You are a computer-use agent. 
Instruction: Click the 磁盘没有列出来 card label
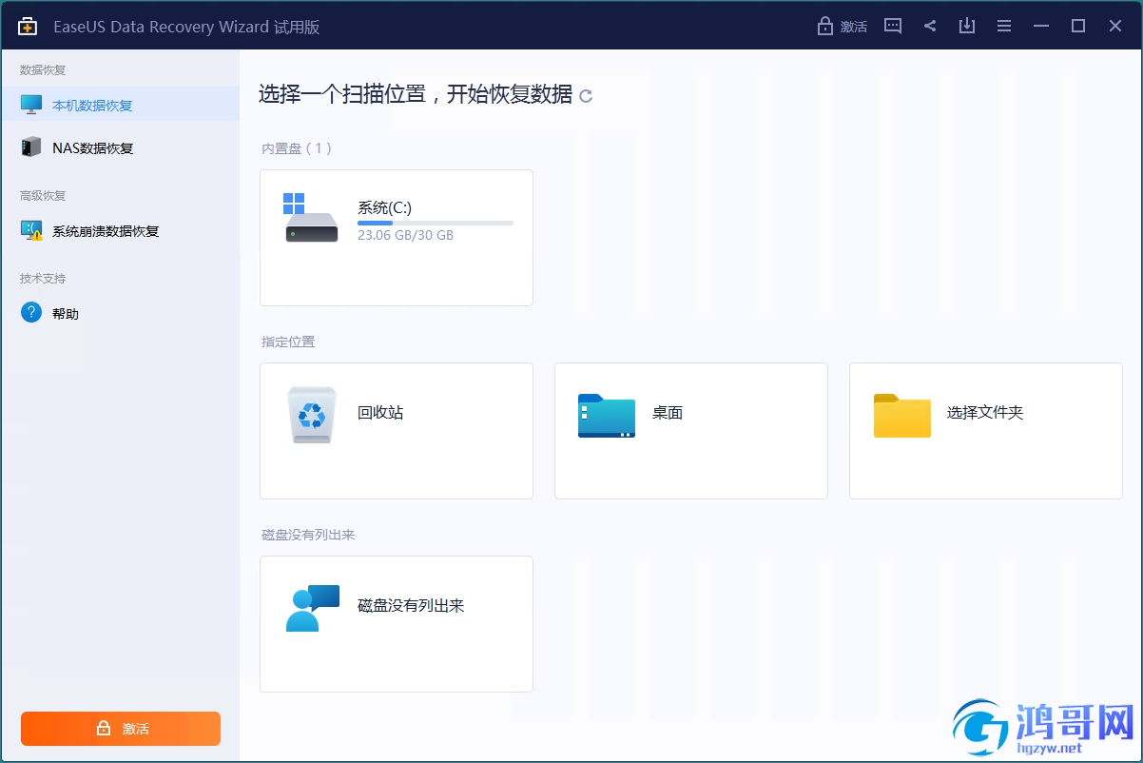pyautogui.click(x=411, y=605)
